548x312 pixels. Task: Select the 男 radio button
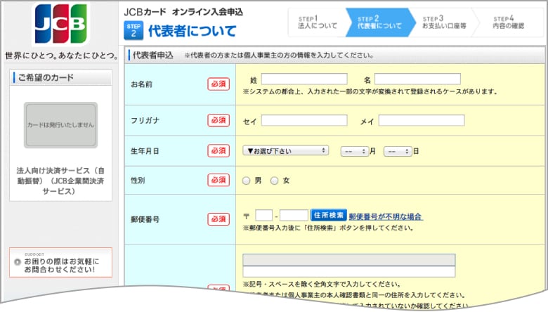(246, 181)
